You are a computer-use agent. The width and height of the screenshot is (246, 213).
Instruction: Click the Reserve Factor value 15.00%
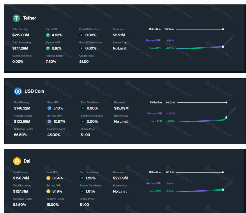[53, 205]
